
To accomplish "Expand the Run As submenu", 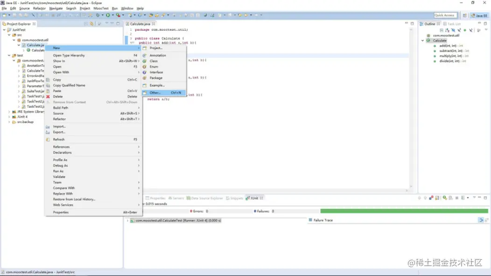I will [x=93, y=171].
